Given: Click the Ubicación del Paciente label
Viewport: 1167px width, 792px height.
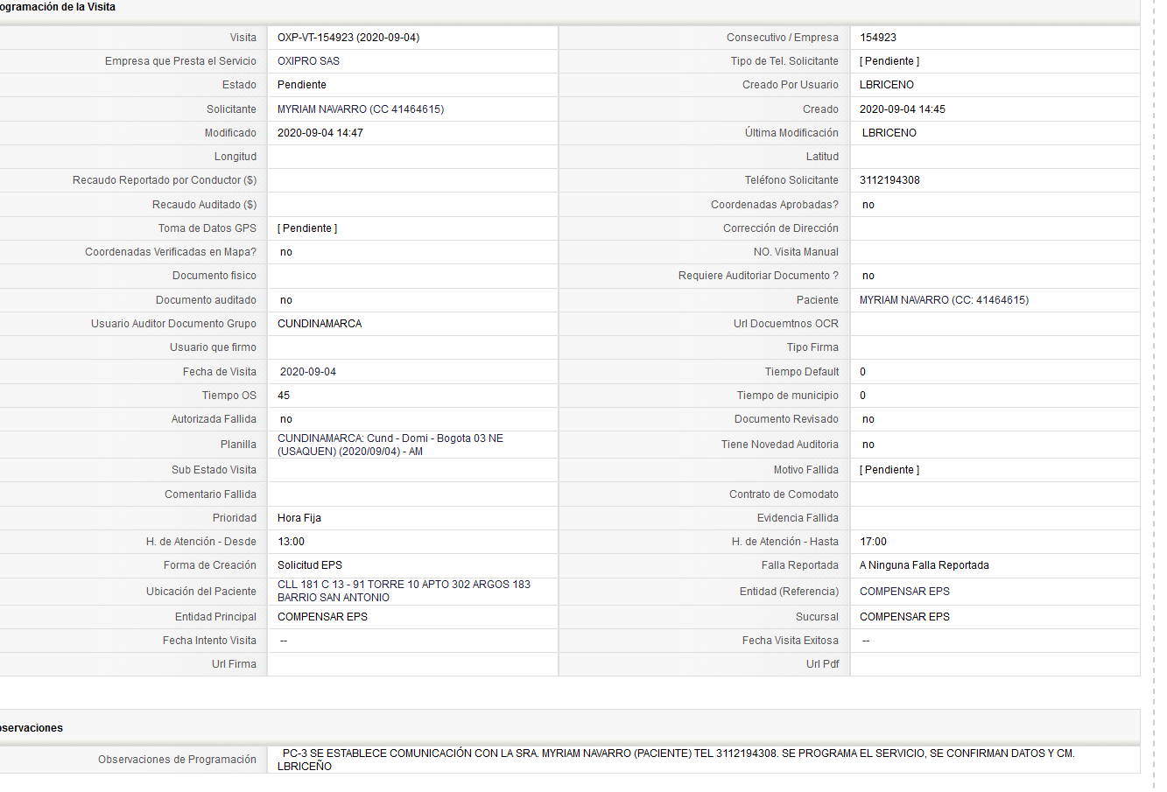Looking at the screenshot, I should click(201, 592).
